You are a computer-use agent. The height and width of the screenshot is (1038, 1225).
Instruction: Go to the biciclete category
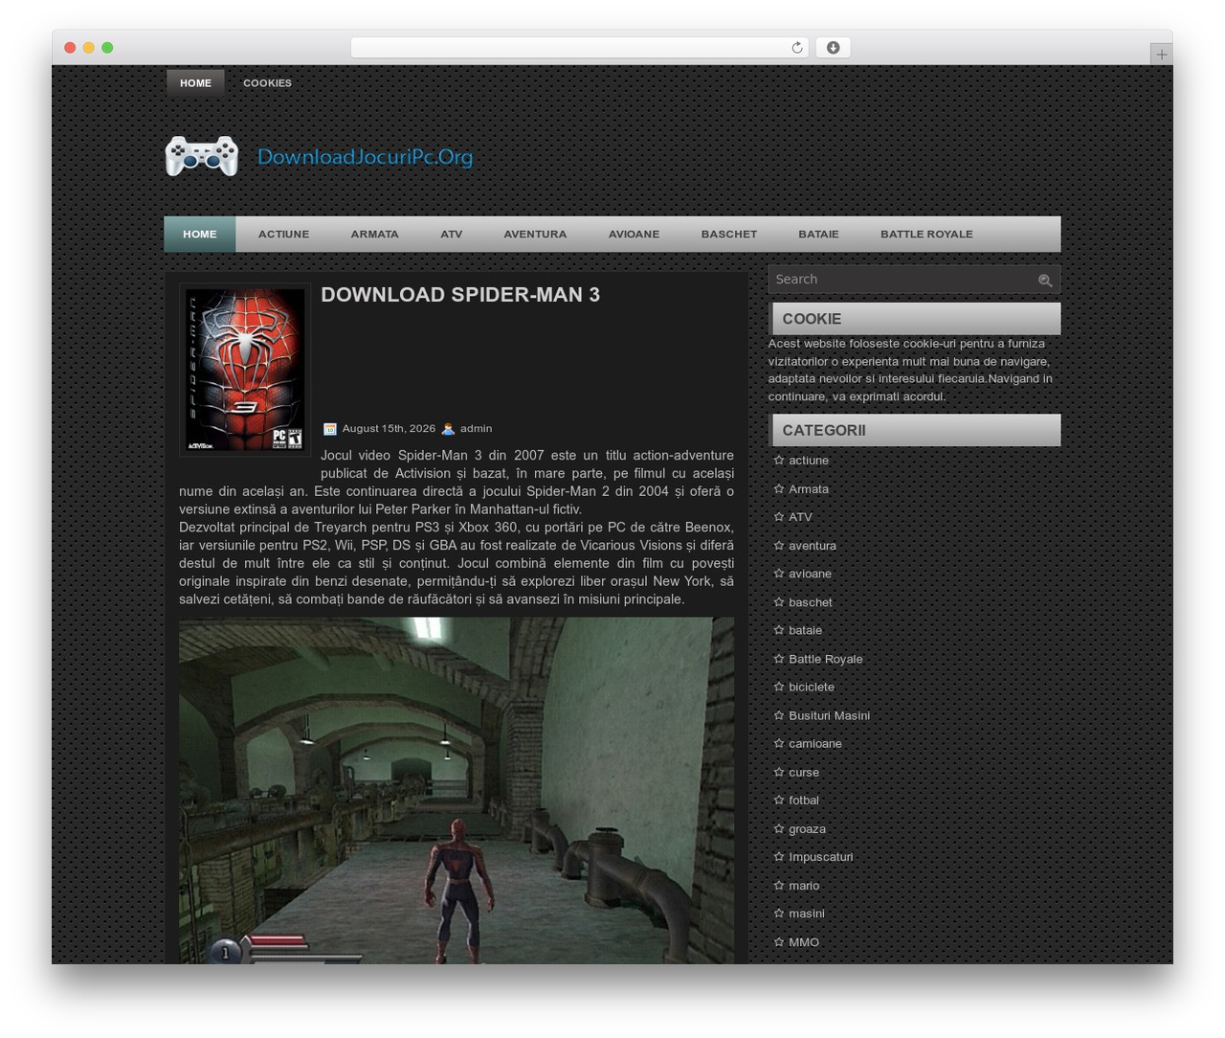pos(812,688)
